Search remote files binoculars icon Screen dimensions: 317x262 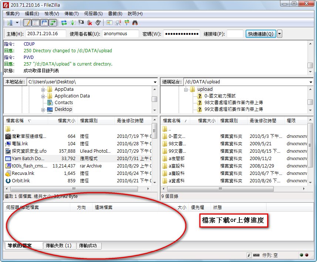[135, 23]
